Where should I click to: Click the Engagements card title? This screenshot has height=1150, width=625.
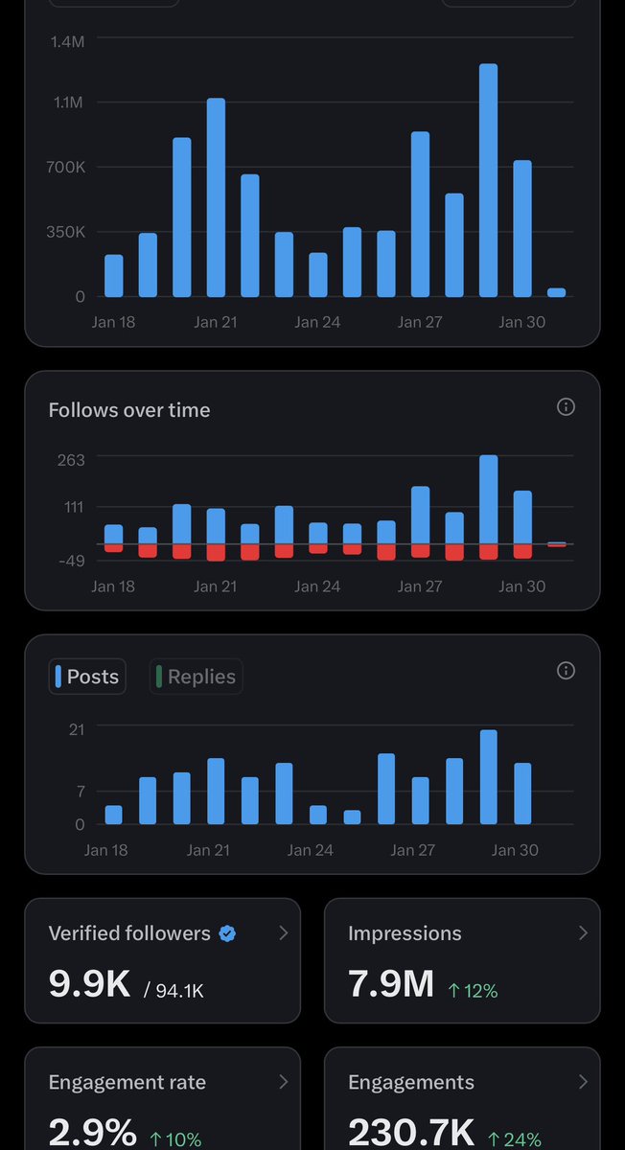pos(411,1083)
